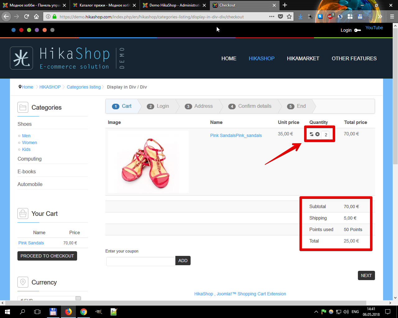The width and height of the screenshot is (398, 318).
Task: Show site identity information icon
Action: click(x=48, y=16)
